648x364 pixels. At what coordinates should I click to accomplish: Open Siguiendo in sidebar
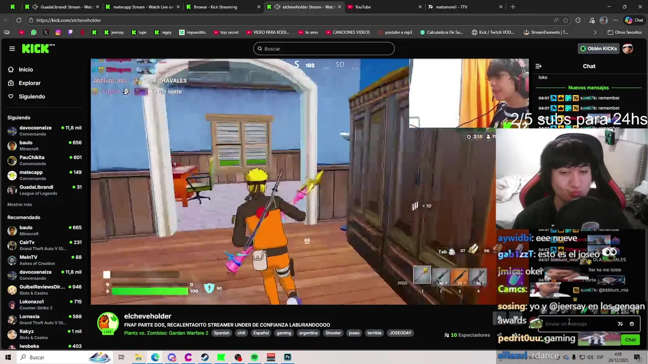point(32,97)
